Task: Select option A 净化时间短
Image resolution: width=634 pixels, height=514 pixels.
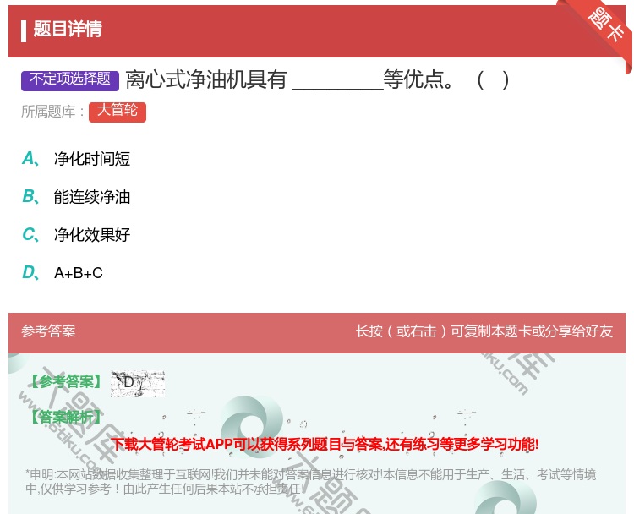Action: tap(76, 159)
